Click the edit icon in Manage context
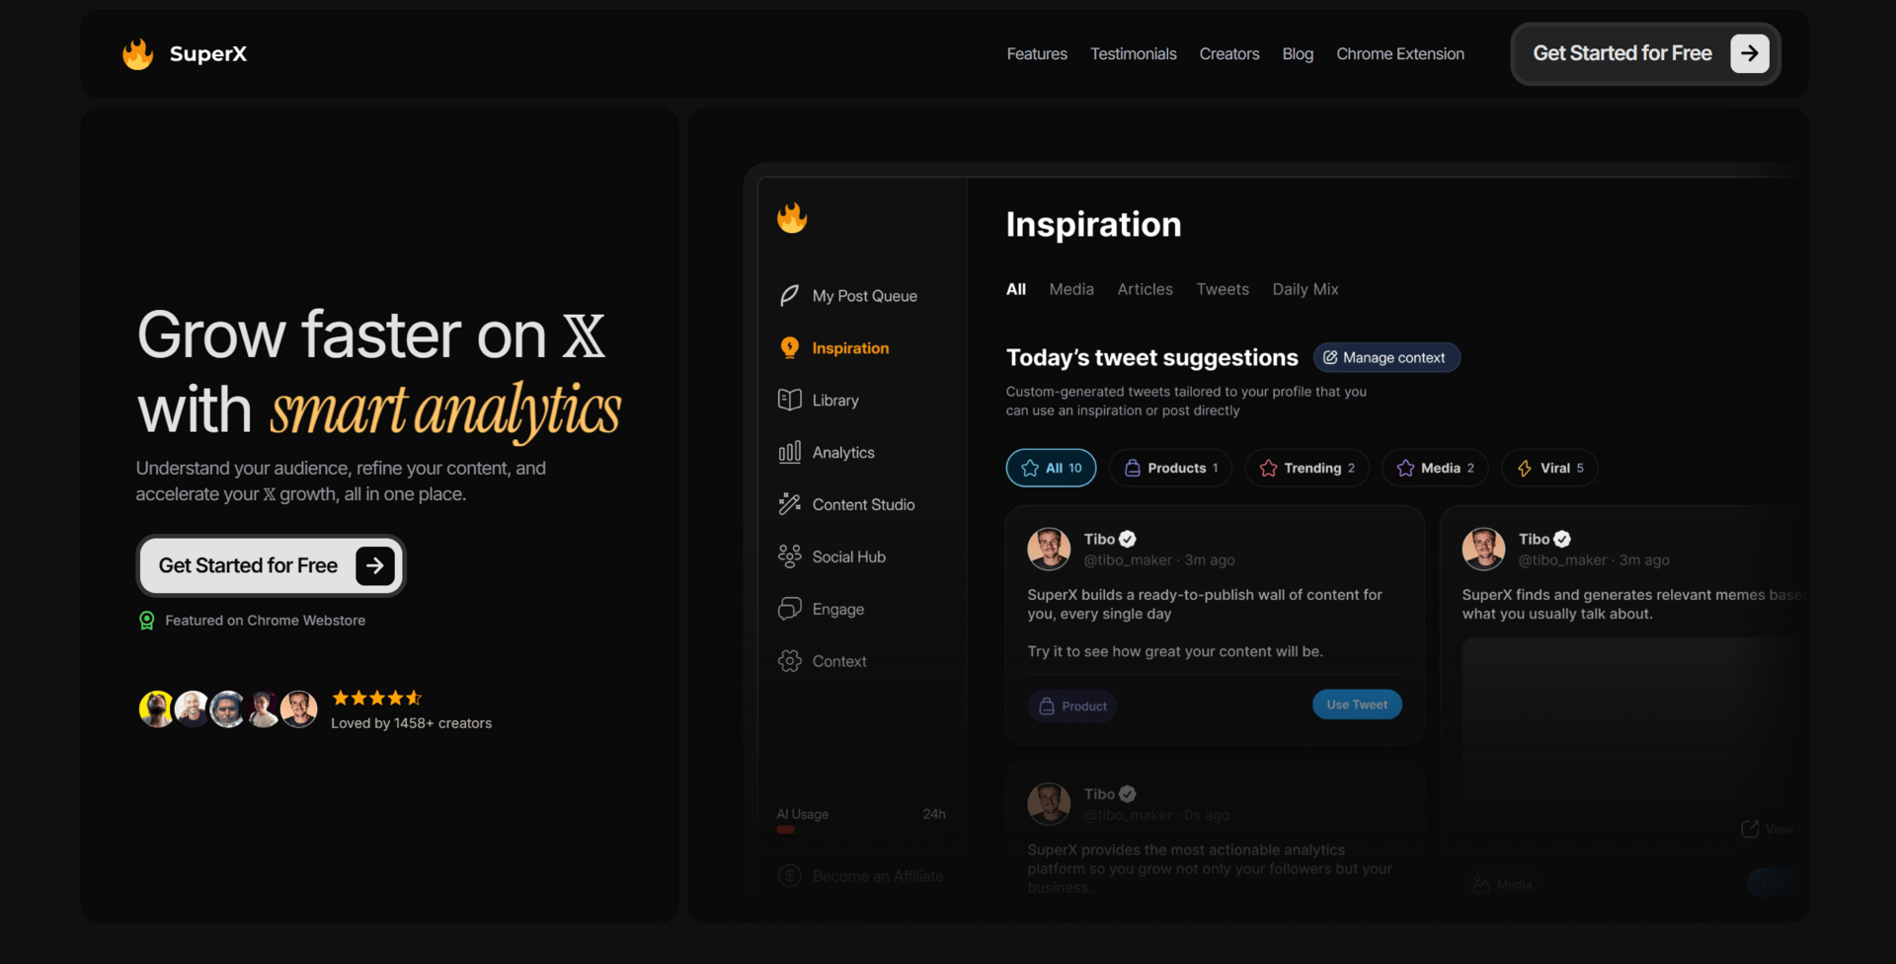Image resolution: width=1896 pixels, height=964 pixels. [1330, 357]
